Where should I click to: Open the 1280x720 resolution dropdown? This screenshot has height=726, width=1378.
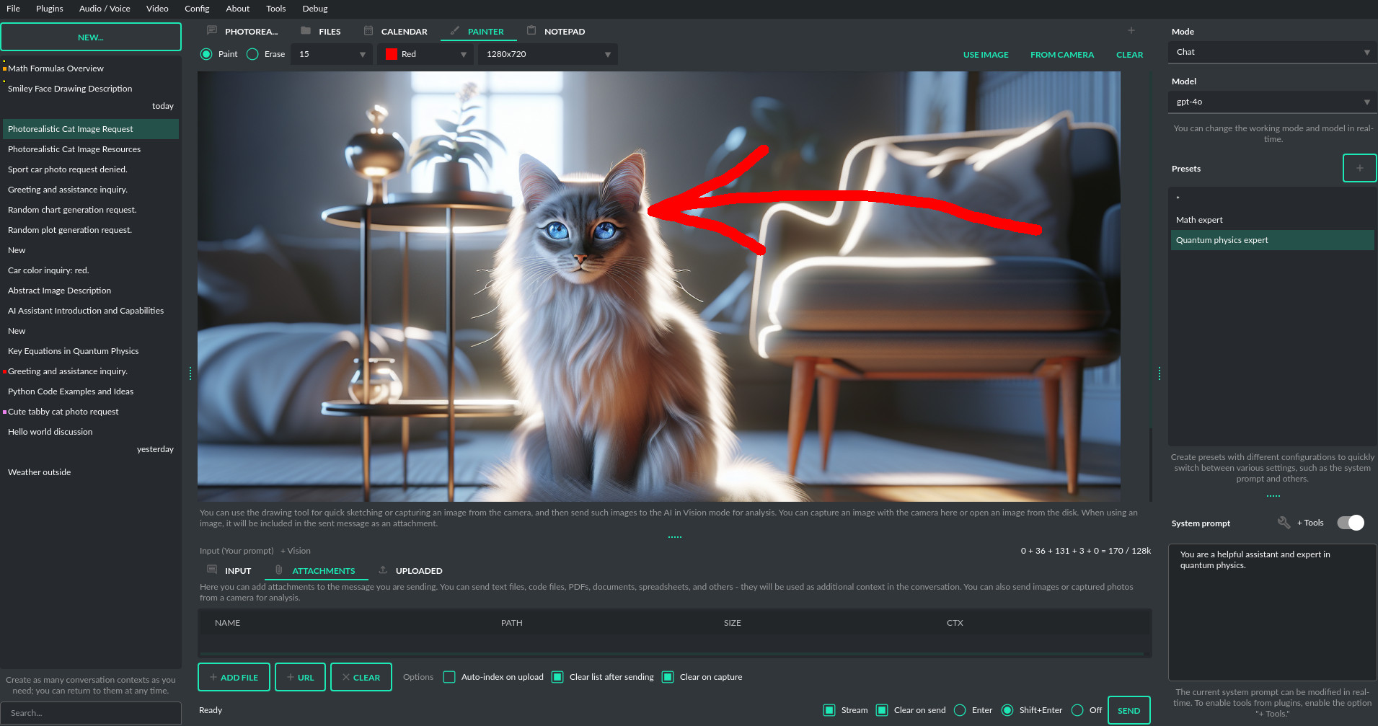pyautogui.click(x=547, y=53)
